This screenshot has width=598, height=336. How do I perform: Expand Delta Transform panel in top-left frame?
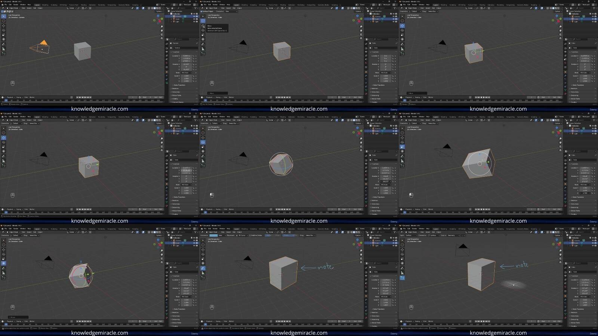180,85
